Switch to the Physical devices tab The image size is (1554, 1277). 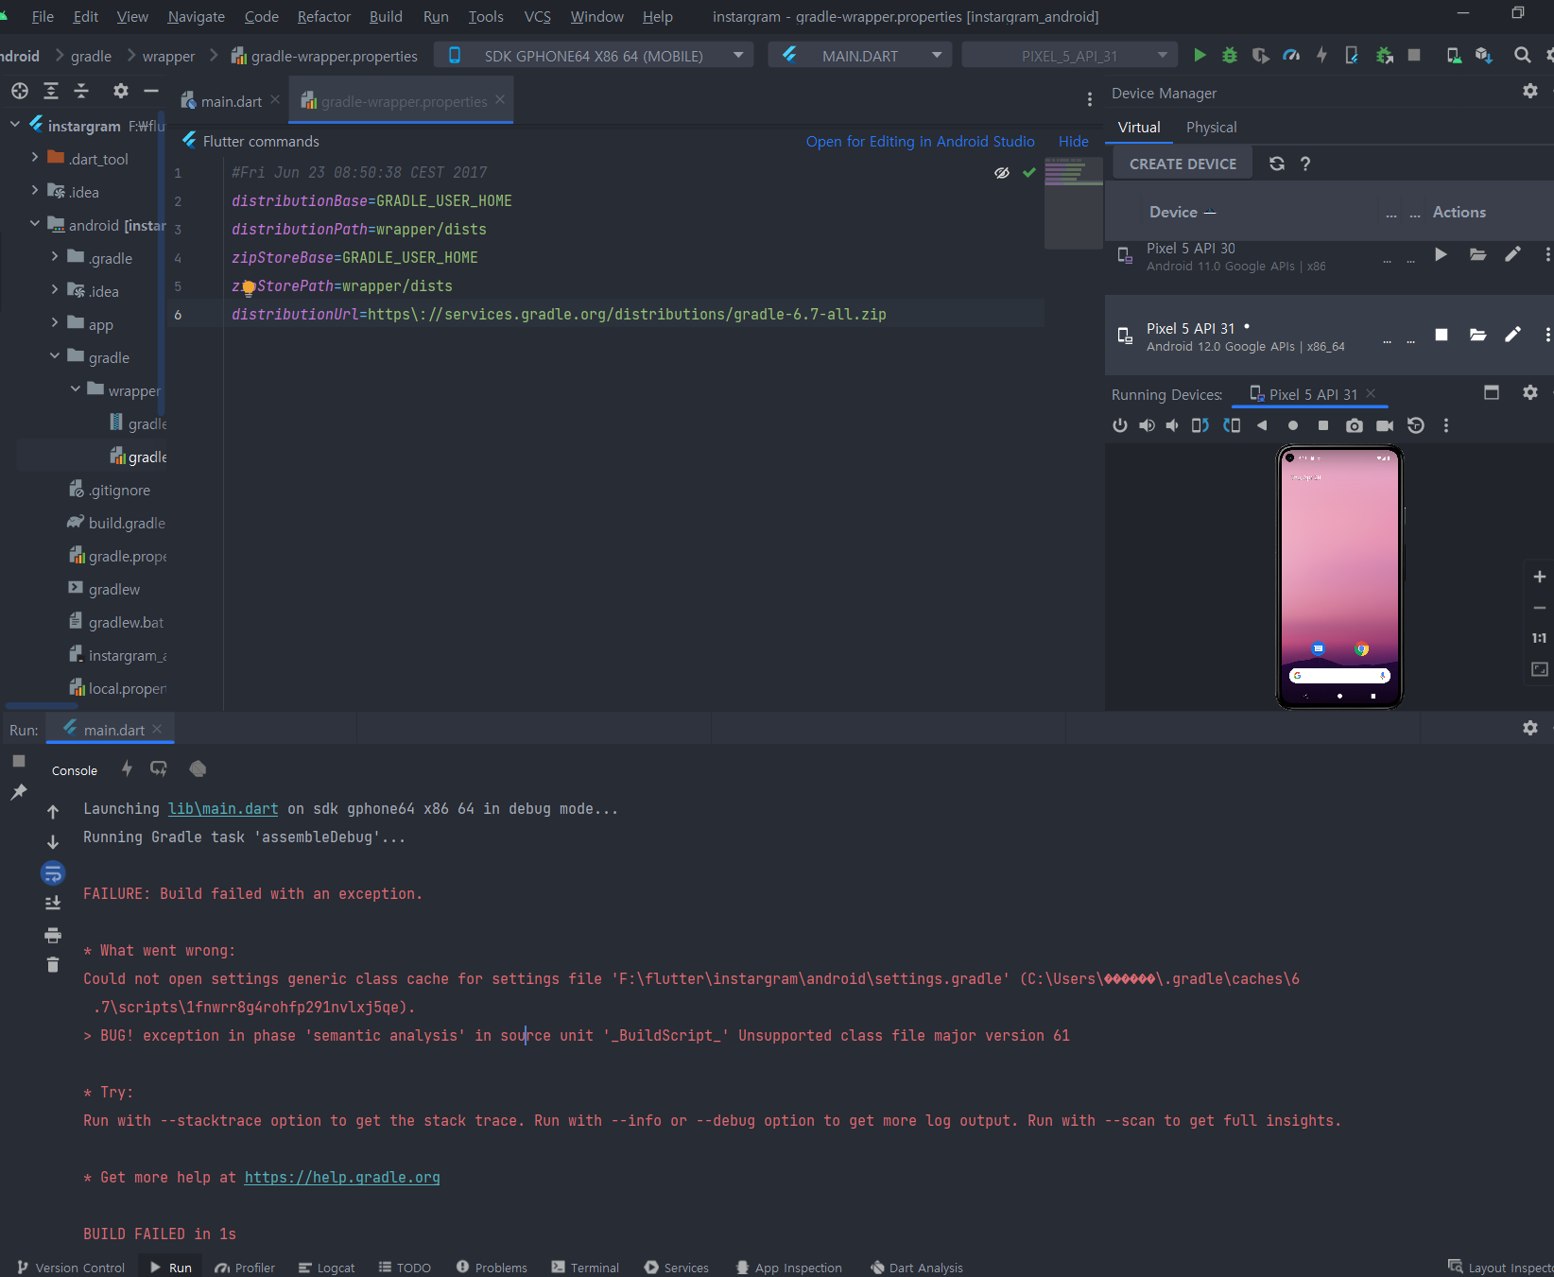pyautogui.click(x=1211, y=127)
